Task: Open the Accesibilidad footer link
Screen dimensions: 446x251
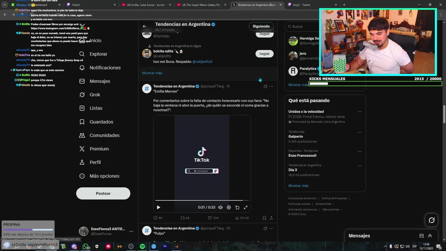Action: [323, 204]
